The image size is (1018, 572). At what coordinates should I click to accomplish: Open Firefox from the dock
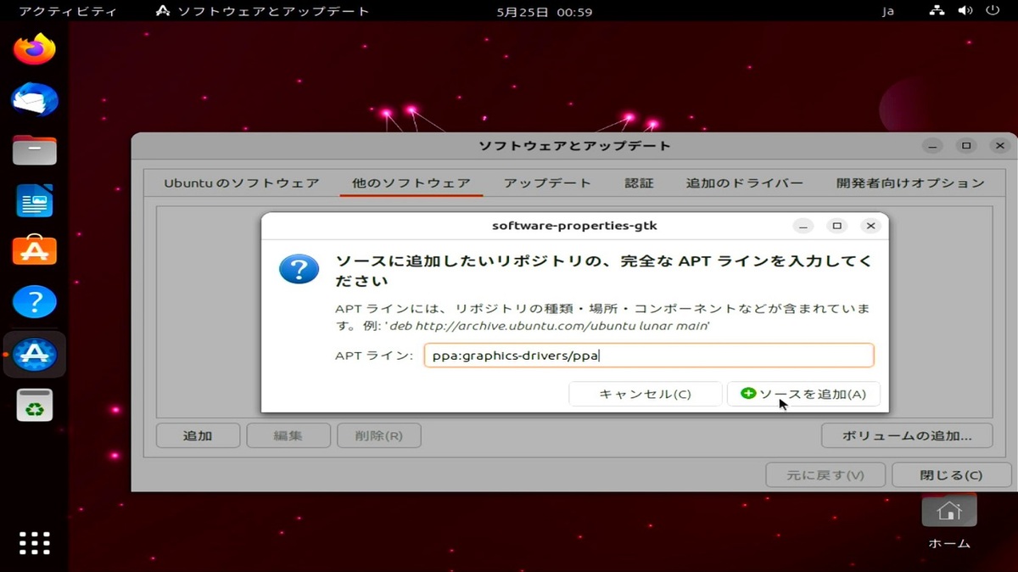tap(35, 48)
